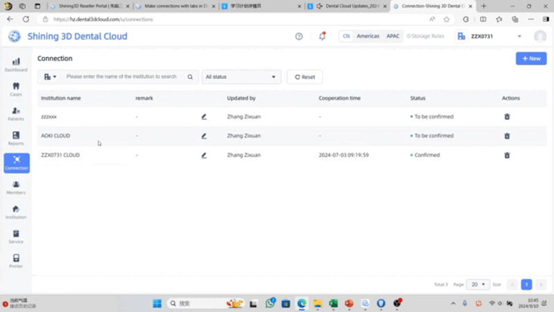Open Dashboard in the sidebar
554x312 pixels.
pyautogui.click(x=16, y=64)
